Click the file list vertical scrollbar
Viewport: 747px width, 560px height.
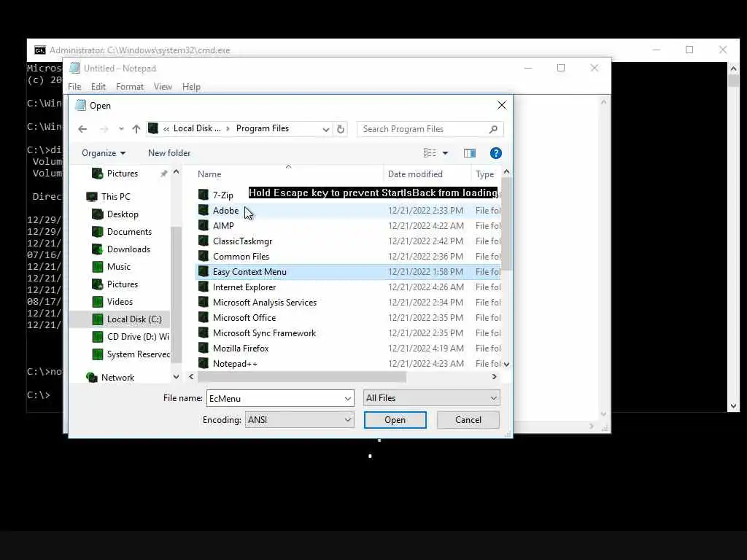[x=506, y=223]
